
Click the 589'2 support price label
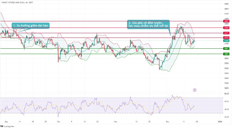pos(226,54)
